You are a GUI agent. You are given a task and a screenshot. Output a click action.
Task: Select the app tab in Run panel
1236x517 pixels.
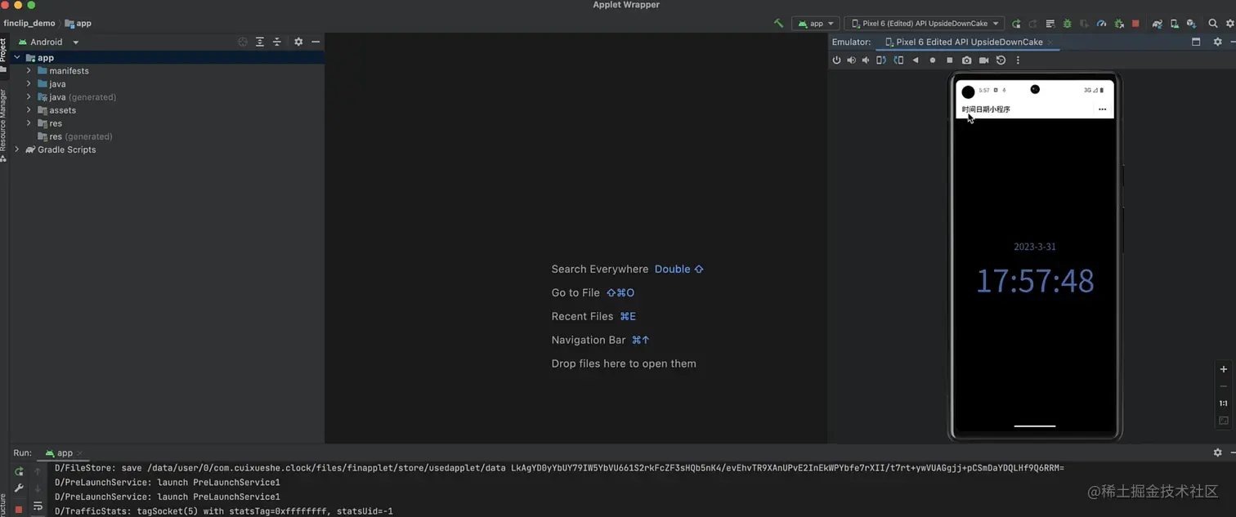(x=64, y=452)
